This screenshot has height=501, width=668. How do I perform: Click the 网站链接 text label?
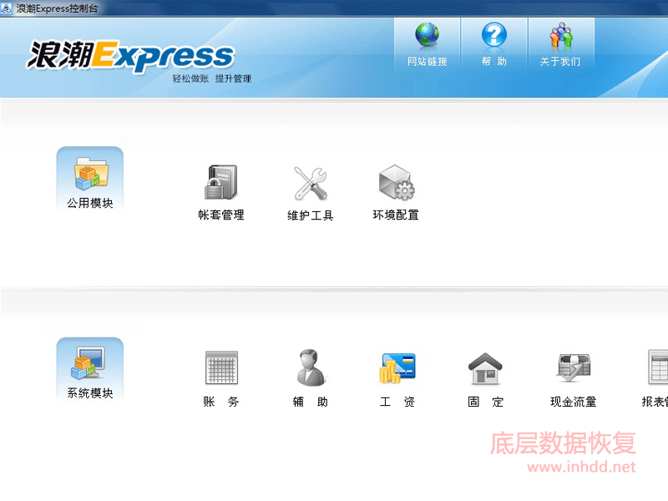pos(428,62)
